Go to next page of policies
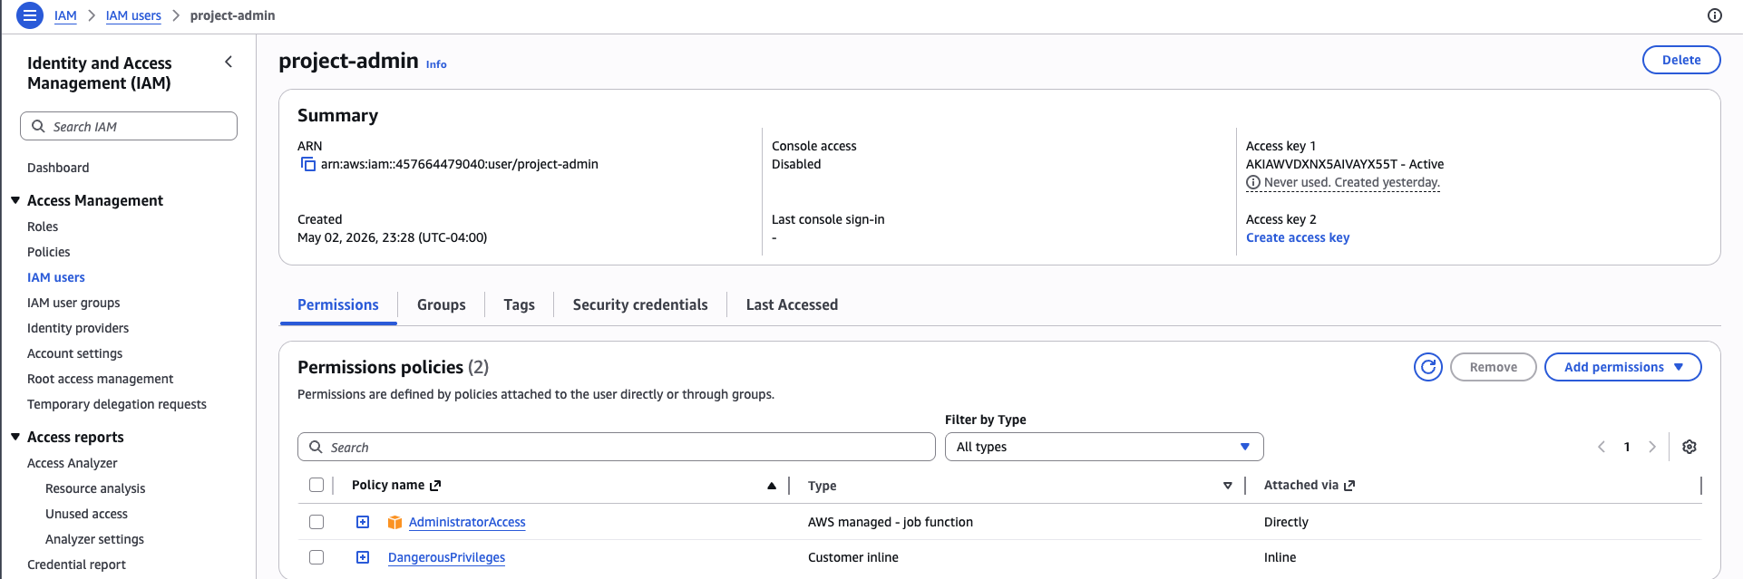The height and width of the screenshot is (579, 1743). click(1652, 447)
